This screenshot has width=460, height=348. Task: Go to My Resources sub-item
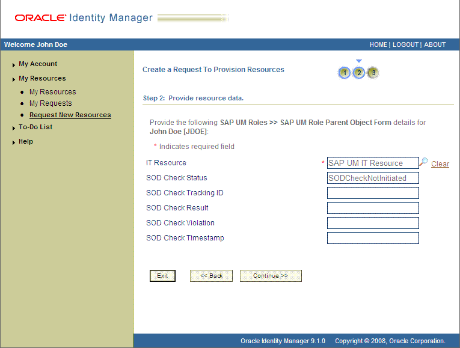pyautogui.click(x=52, y=92)
